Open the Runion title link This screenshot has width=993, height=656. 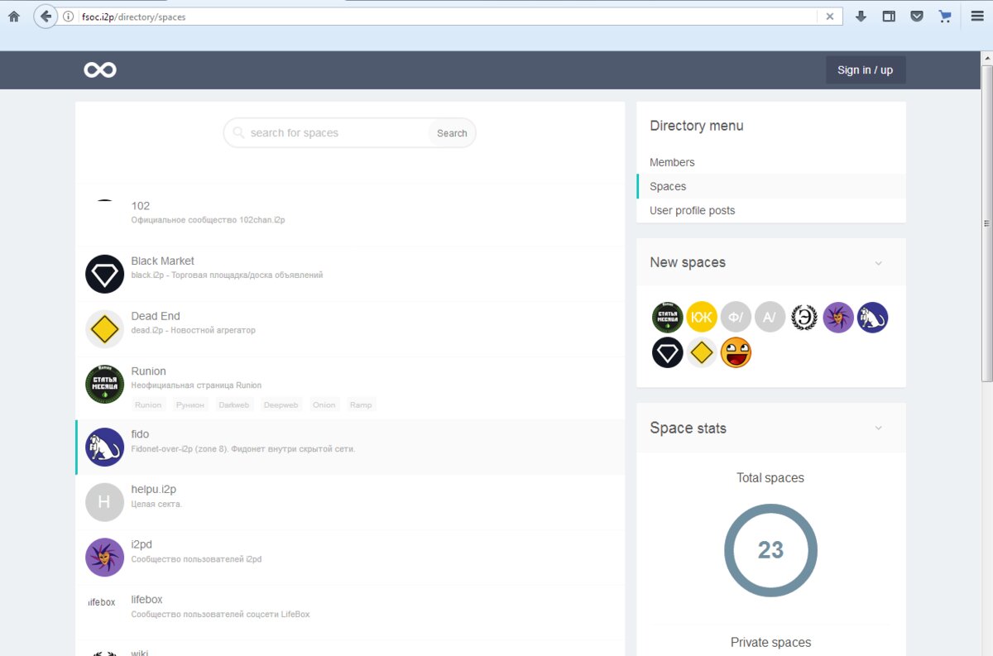point(149,371)
